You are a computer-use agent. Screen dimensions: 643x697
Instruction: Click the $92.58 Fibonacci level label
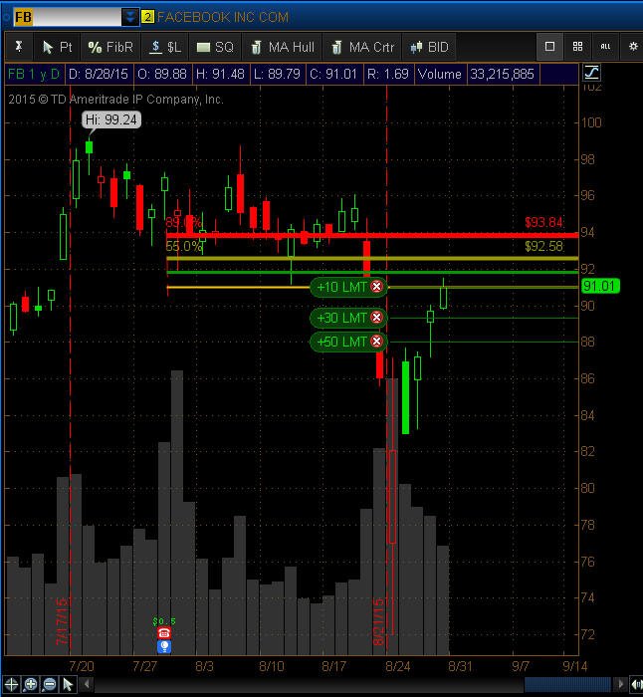tap(543, 246)
